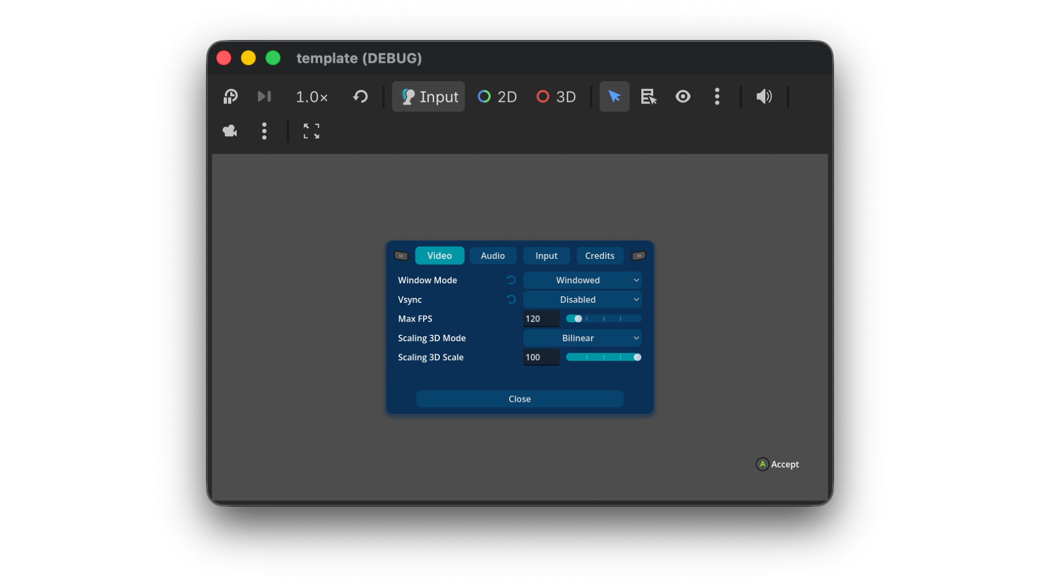The height and width of the screenshot is (585, 1040).
Task: Toggle selection visibility eye icon
Action: pyautogui.click(x=682, y=96)
